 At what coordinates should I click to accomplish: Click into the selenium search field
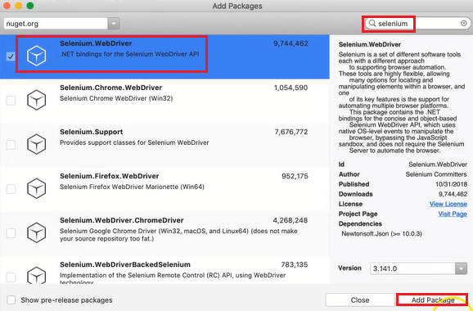pos(417,23)
